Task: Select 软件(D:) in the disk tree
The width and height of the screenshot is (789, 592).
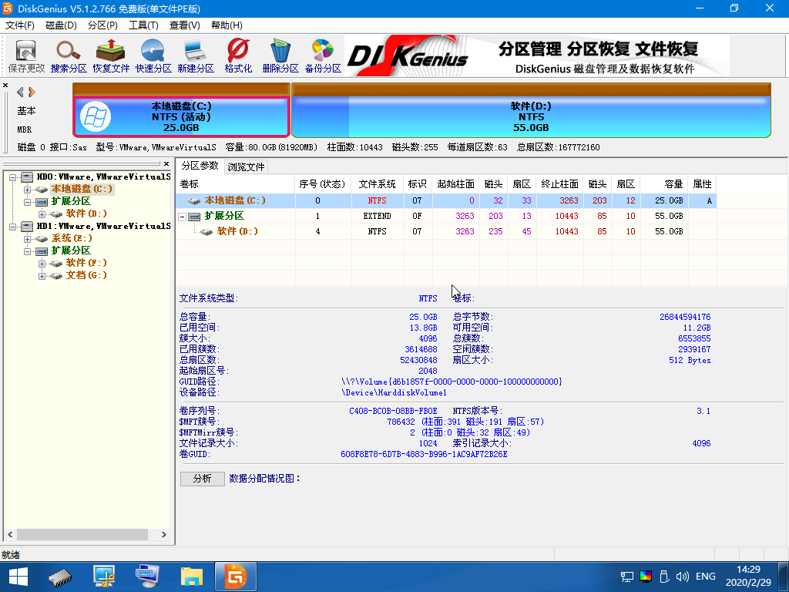Action: click(86, 214)
